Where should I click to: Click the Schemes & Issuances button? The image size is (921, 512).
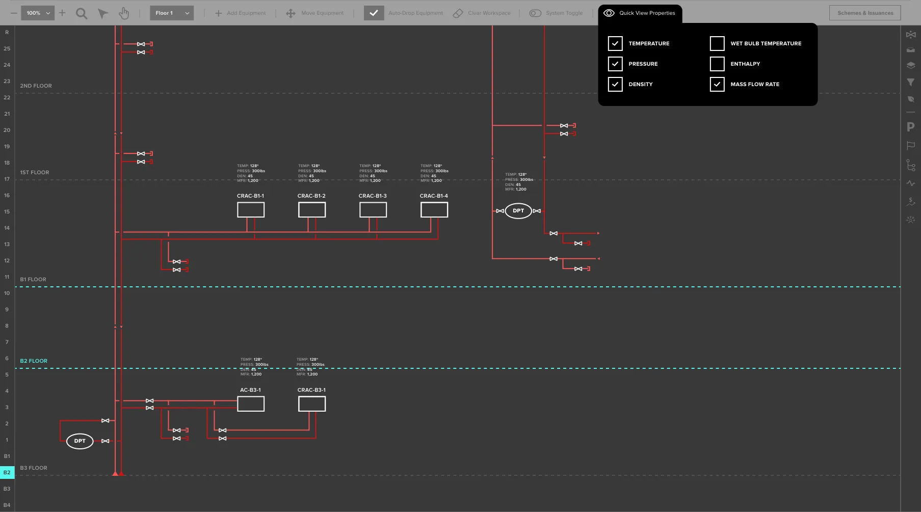point(865,13)
